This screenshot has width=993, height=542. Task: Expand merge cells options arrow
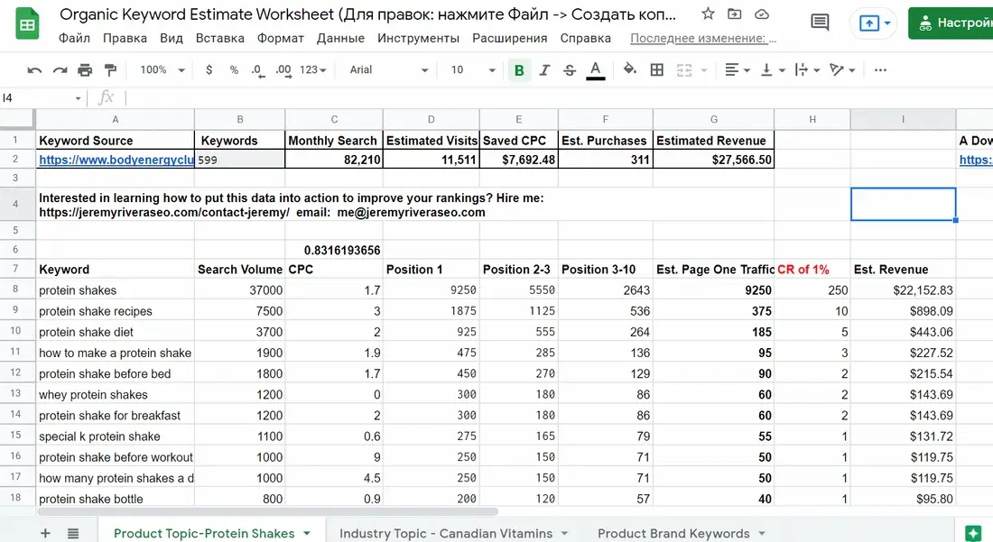[703, 70]
